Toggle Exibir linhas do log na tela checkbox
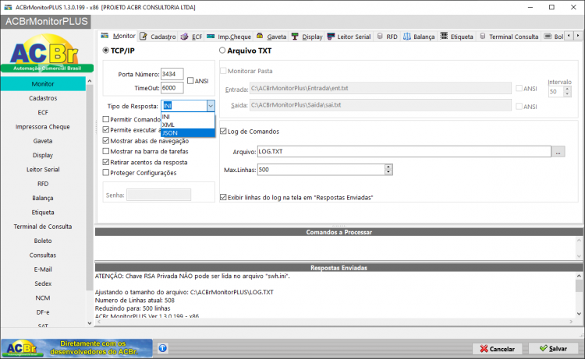This screenshot has height=359, width=585. click(x=223, y=197)
